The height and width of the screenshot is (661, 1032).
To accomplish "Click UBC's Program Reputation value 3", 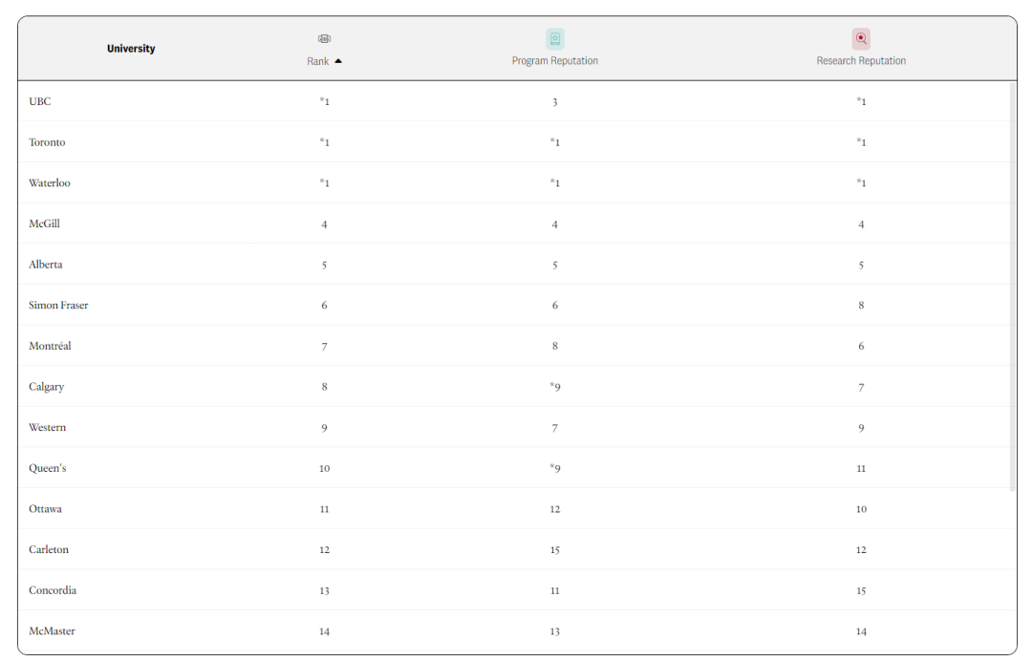I will (555, 102).
